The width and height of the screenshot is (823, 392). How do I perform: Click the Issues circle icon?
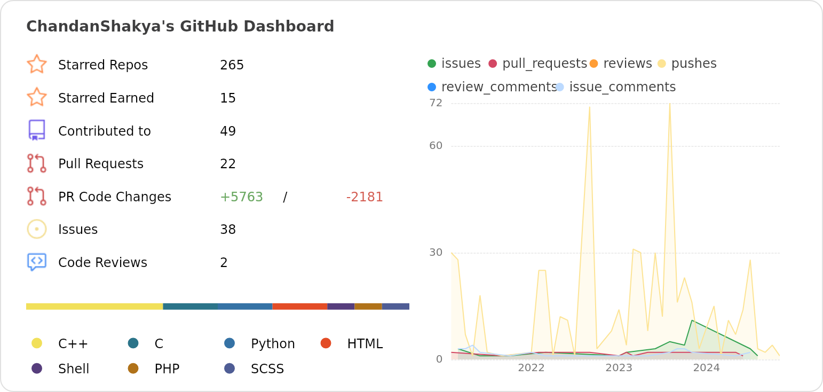37,229
